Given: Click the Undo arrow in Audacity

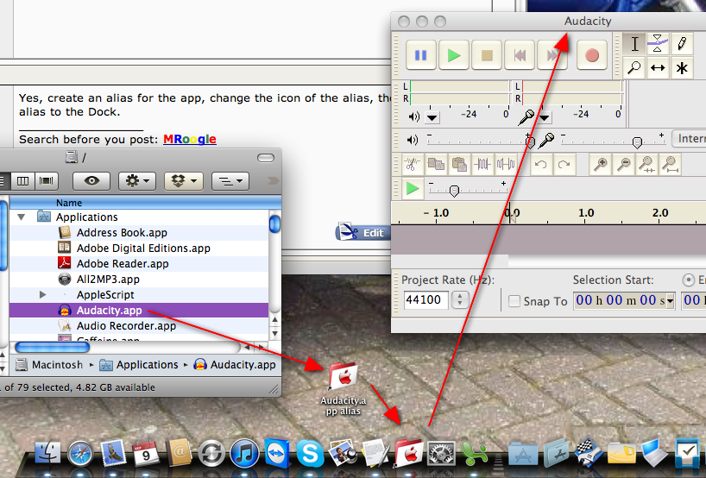Looking at the screenshot, I should [541, 164].
